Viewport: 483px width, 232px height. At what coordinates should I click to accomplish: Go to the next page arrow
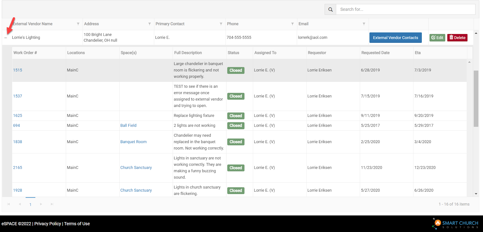point(41,204)
